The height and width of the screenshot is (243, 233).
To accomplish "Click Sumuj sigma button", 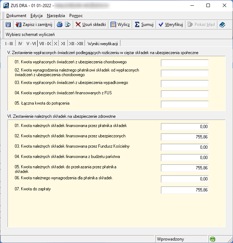I will (144, 25).
